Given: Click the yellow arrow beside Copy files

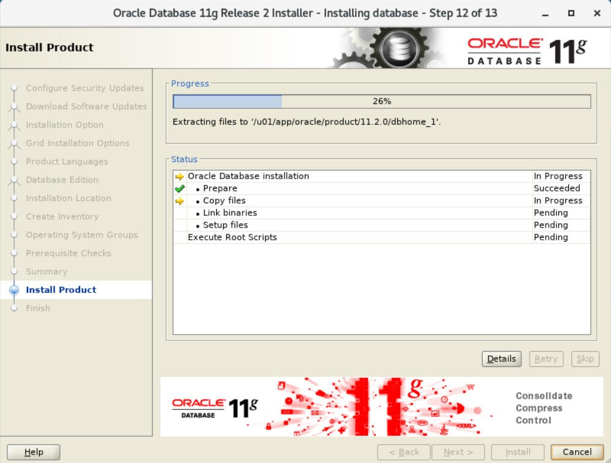Looking at the screenshot, I should tap(179, 200).
